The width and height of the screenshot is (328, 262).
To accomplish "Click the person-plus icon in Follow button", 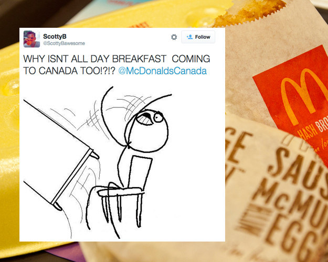I will coord(190,37).
